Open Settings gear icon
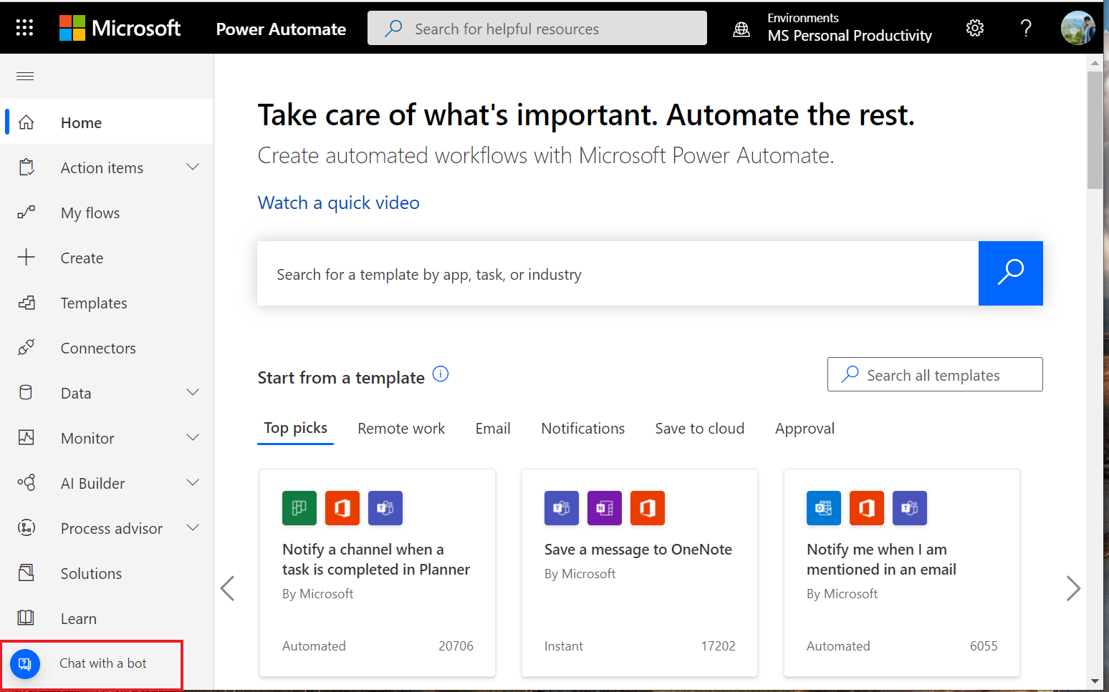 click(975, 28)
